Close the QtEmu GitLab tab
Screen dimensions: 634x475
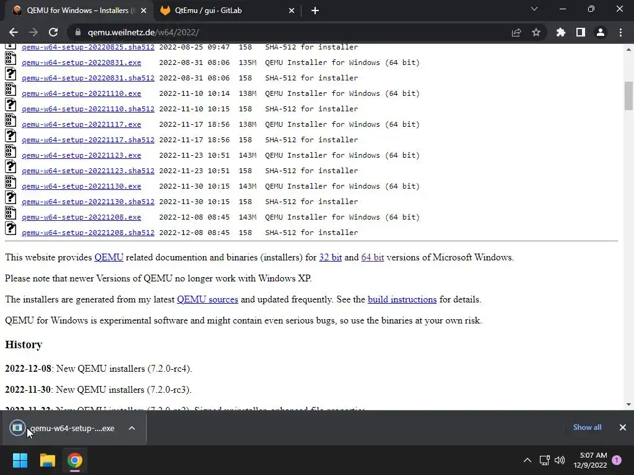pos(292,11)
